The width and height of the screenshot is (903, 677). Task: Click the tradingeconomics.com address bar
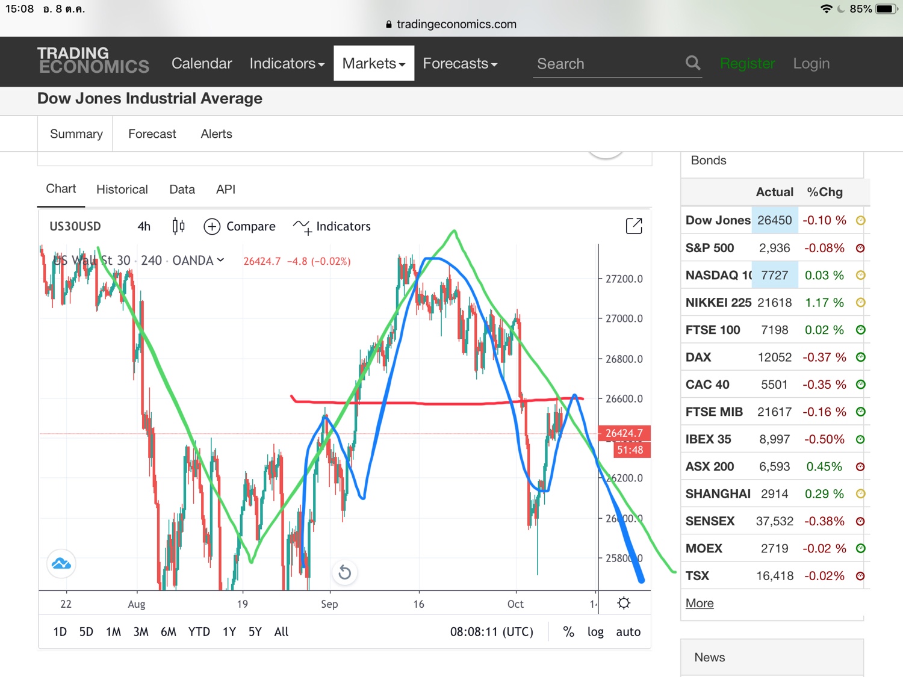[x=451, y=24]
